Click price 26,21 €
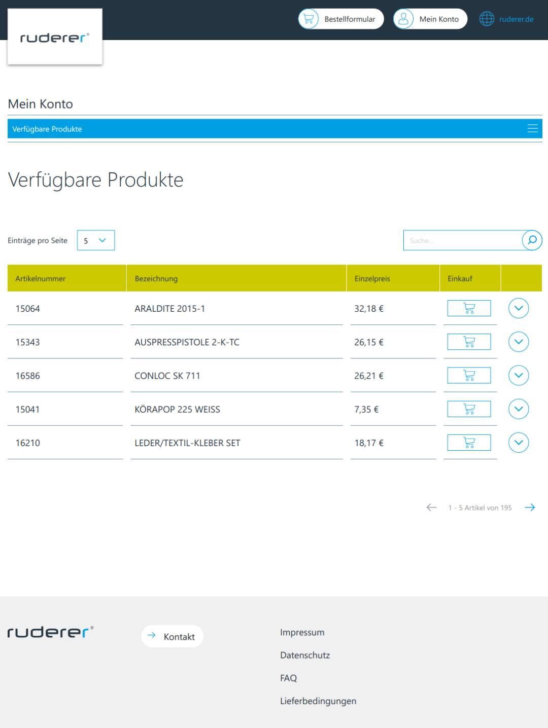This screenshot has width=548, height=728. click(x=369, y=376)
